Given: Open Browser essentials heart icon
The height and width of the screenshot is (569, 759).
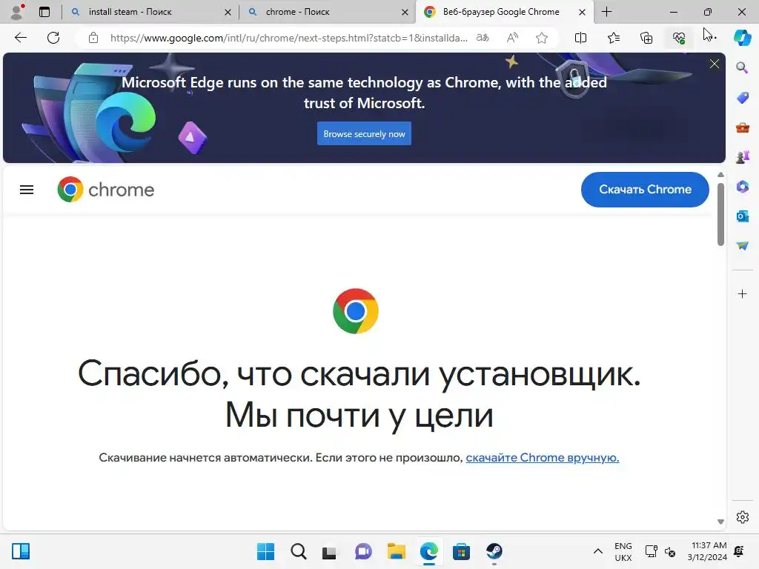Looking at the screenshot, I should 679,38.
